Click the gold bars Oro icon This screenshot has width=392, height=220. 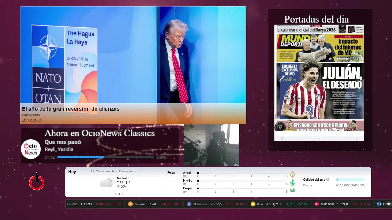click(253, 204)
